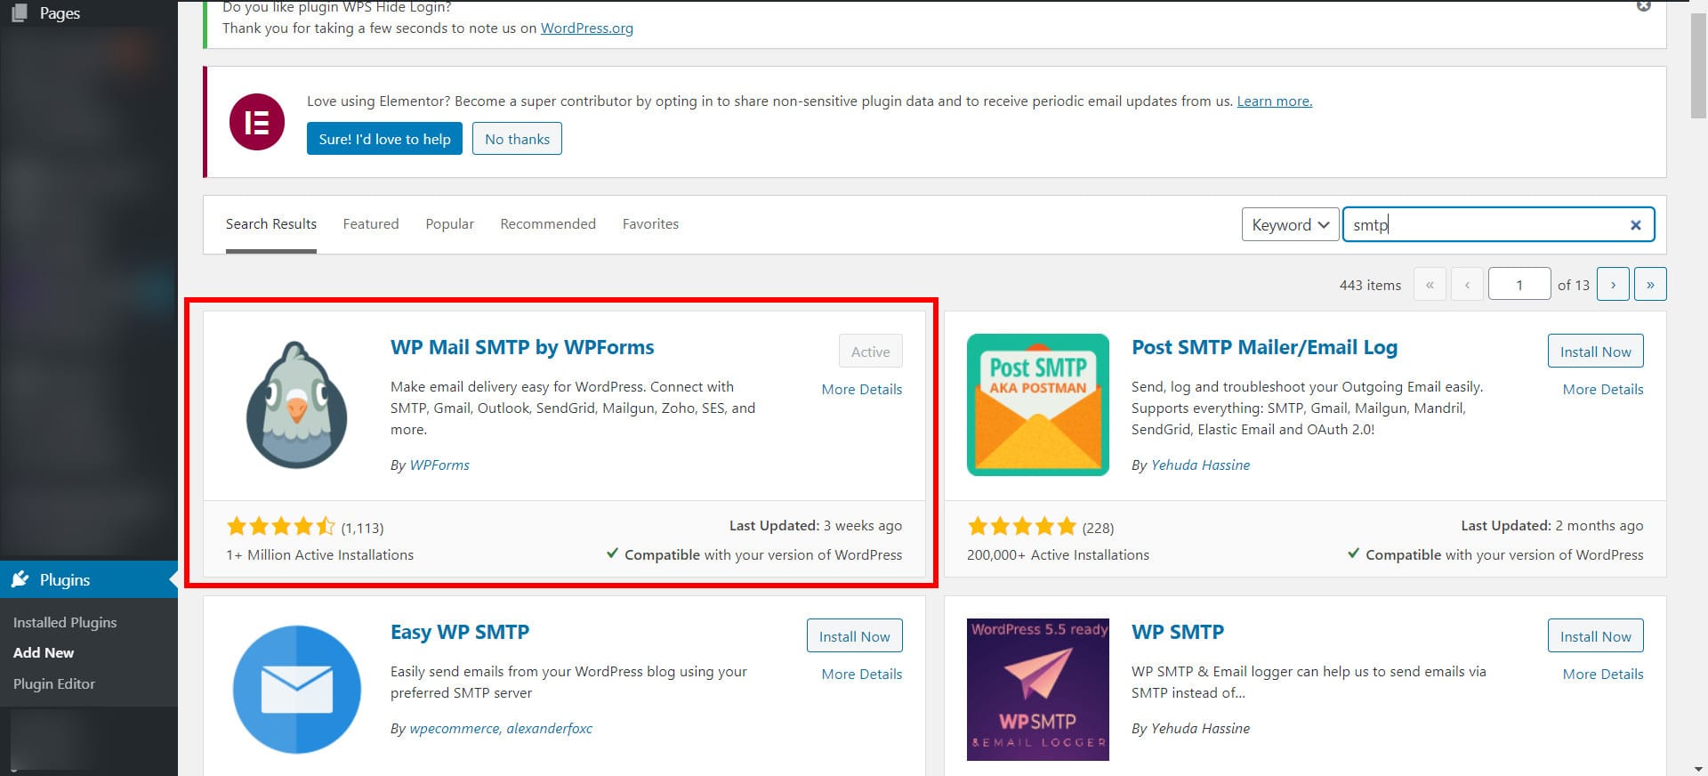Screen dimensions: 1708x776
Task: Click the Post SMTP envelope thumbnail
Action: coord(1038,405)
